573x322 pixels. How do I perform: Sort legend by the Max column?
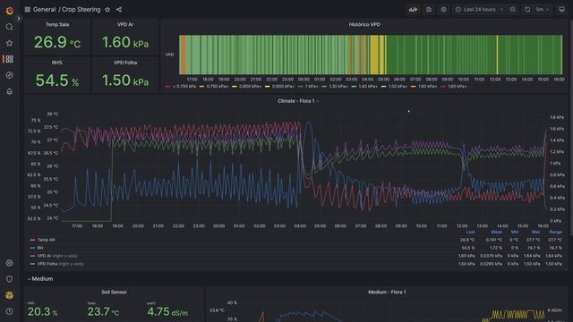pos(535,233)
